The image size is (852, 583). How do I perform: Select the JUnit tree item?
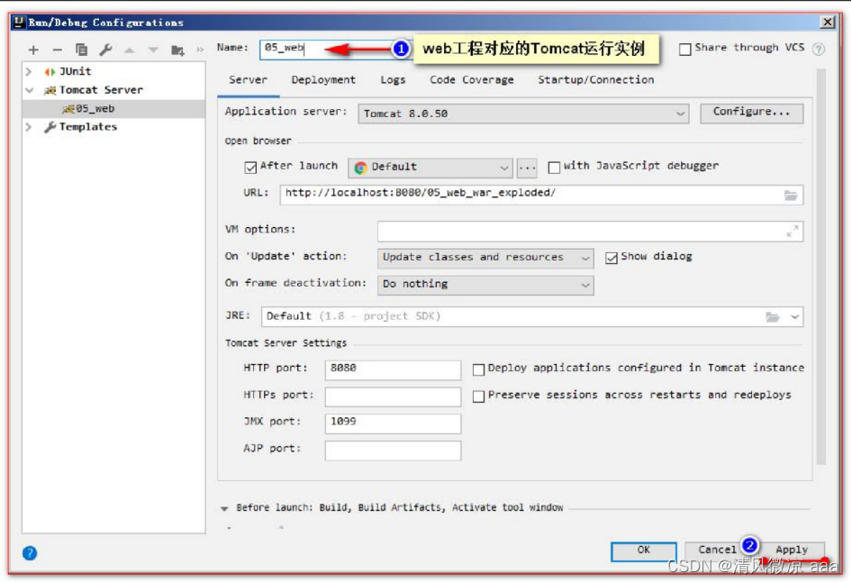(x=75, y=71)
